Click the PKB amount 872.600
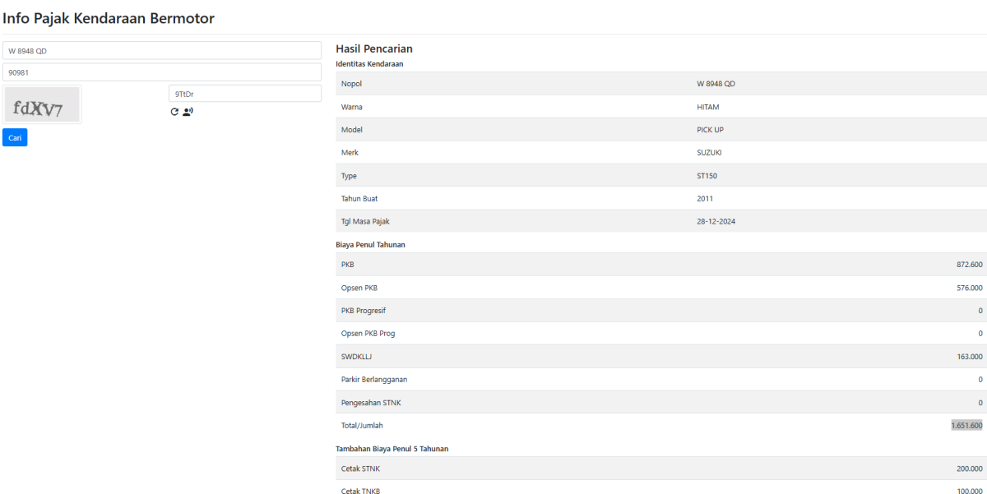987x494 pixels. 970,265
